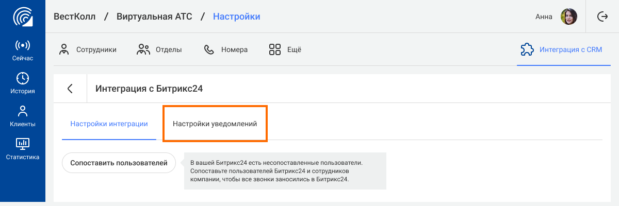
Task: Select the Настройки интеграции tab
Action: (109, 124)
